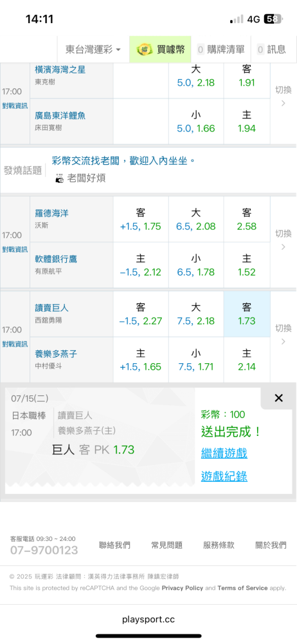Click the camera icon beside 老闆好煩

[60, 178]
